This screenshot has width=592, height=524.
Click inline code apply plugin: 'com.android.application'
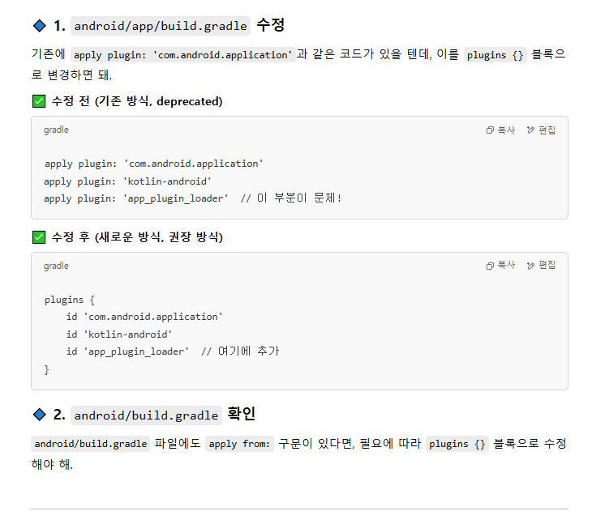(x=182, y=55)
